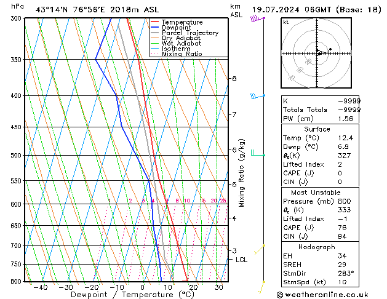Click the red Temperature legend line swatch

coord(155,22)
